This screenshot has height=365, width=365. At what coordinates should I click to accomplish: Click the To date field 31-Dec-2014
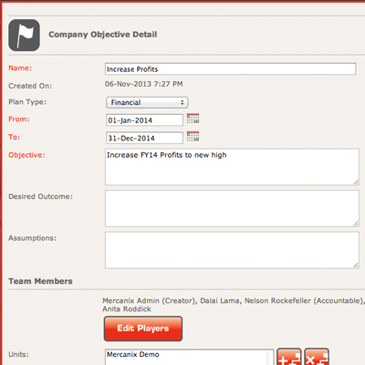[144, 138]
